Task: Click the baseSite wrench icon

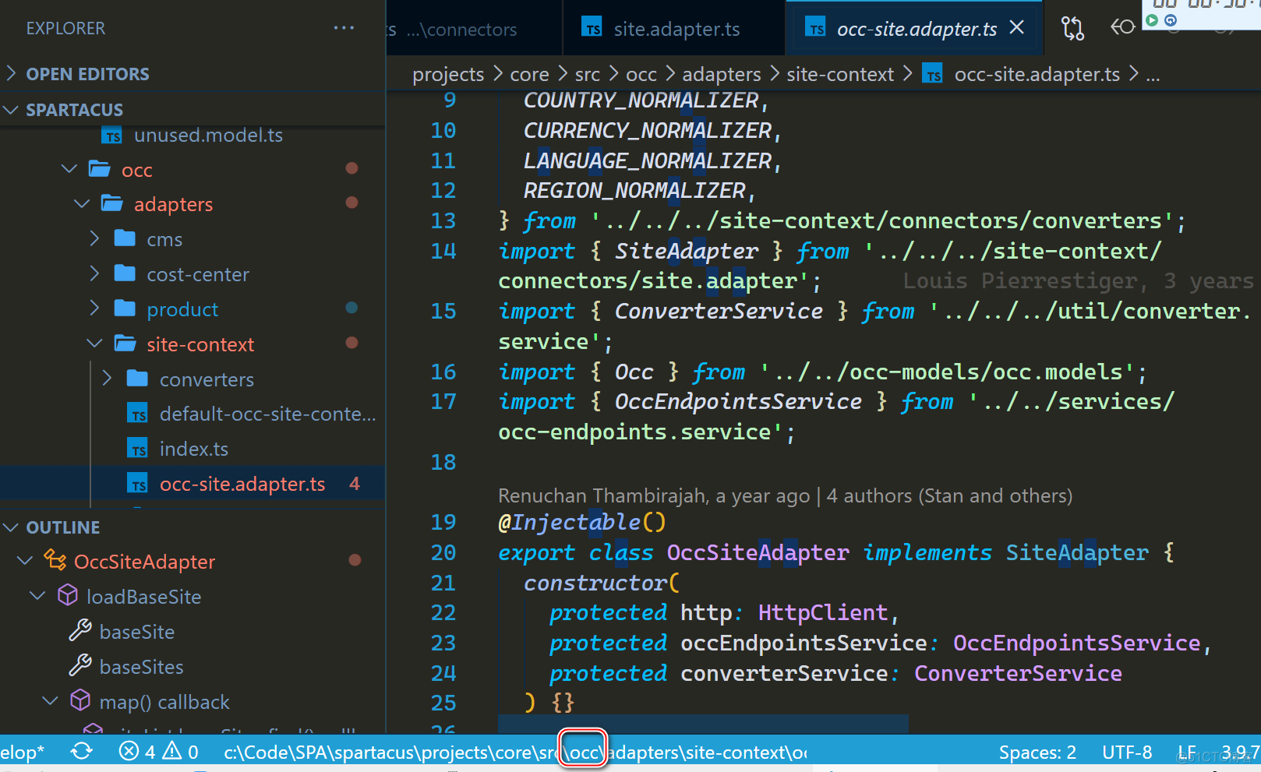Action: 80,630
